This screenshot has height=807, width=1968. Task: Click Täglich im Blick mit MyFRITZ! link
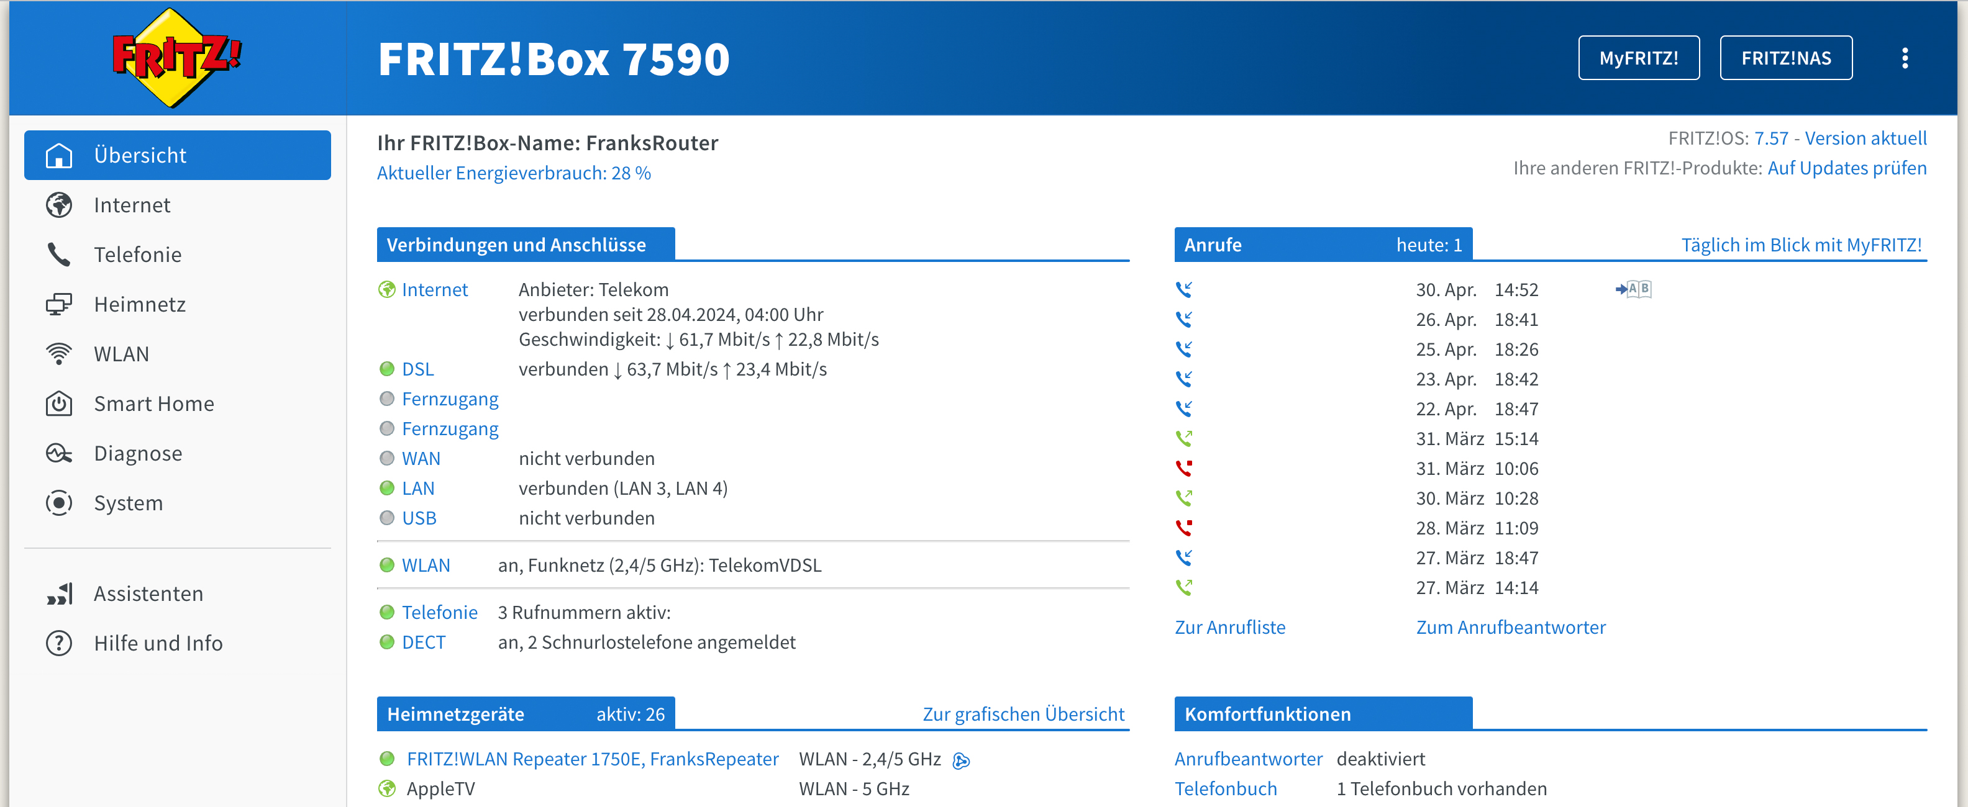pos(1802,245)
